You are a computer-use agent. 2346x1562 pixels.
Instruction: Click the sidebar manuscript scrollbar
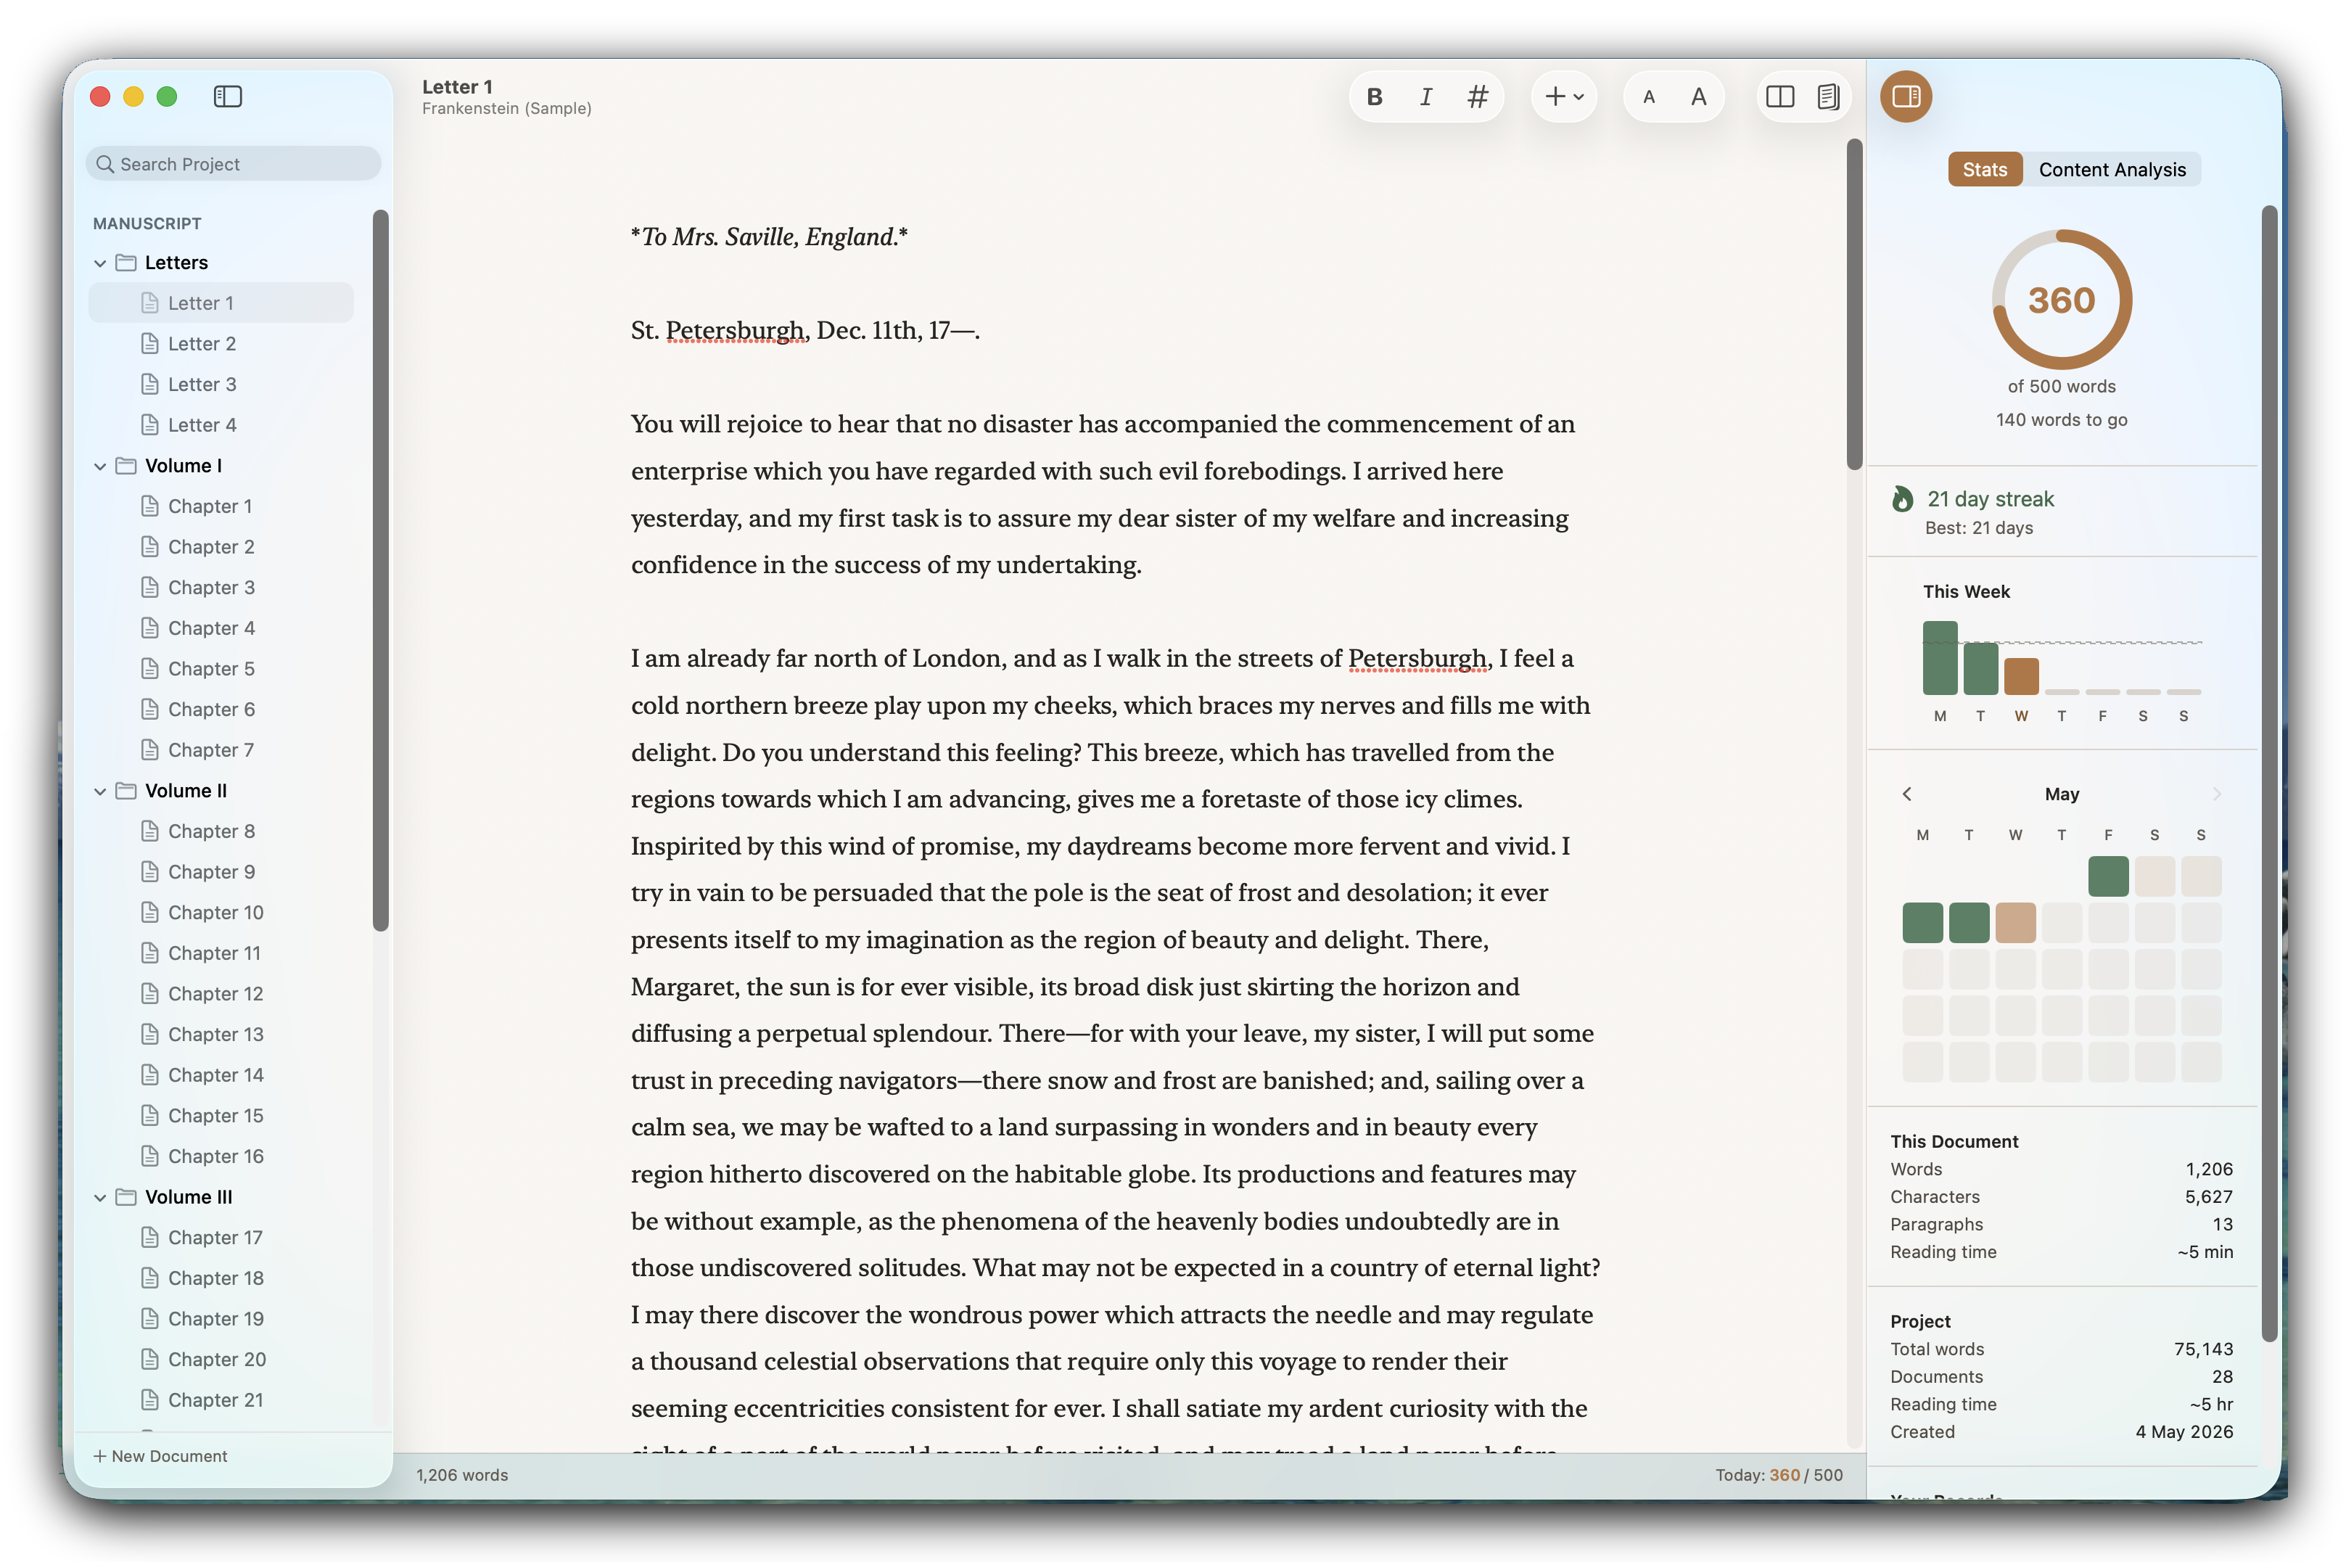(x=379, y=570)
